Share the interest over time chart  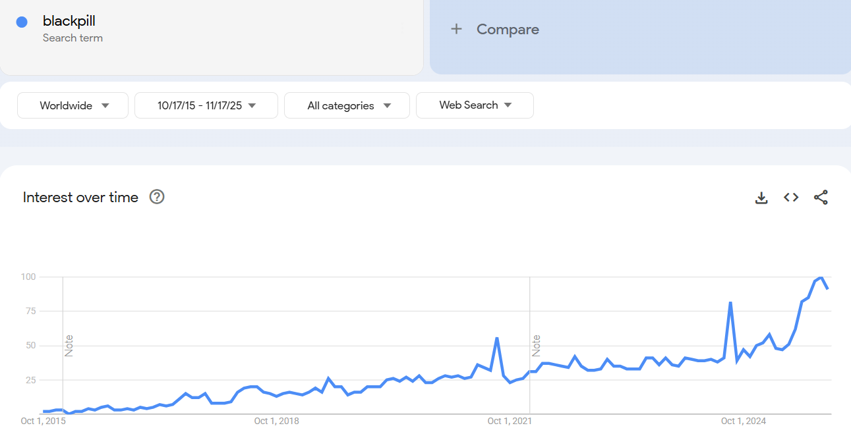tap(821, 198)
